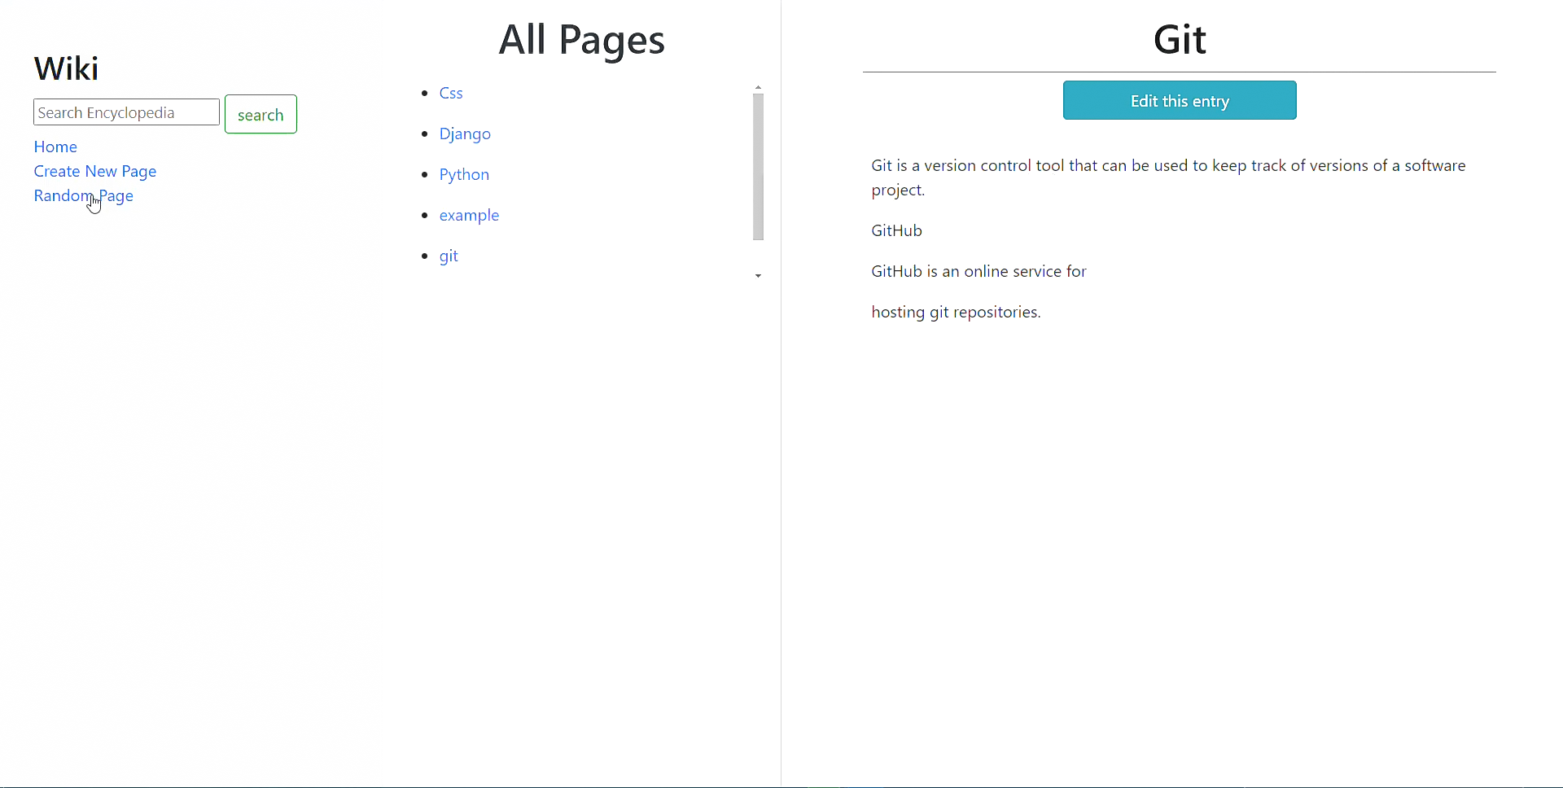Select the Python page link
This screenshot has height=788, width=1563.
(463, 174)
